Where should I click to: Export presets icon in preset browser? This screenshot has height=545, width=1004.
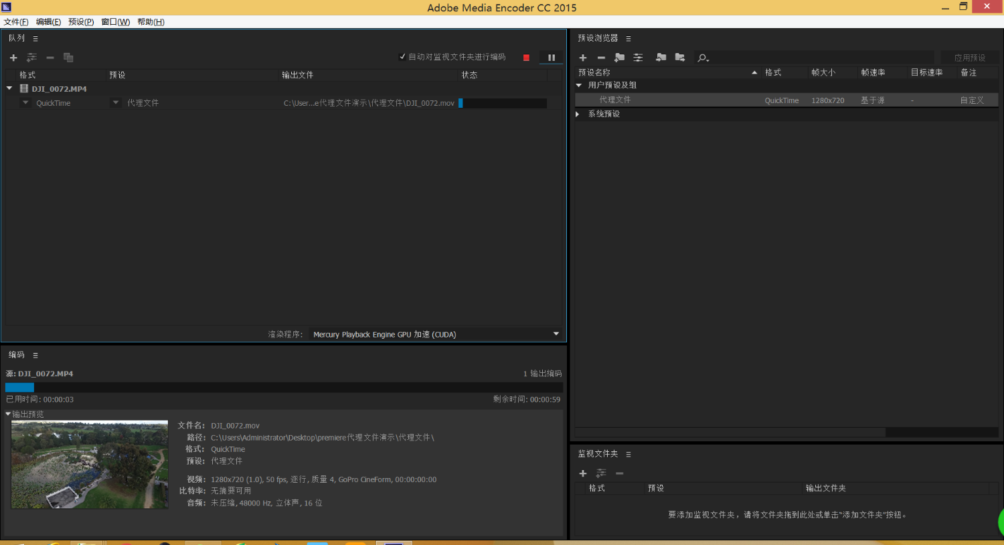point(680,58)
